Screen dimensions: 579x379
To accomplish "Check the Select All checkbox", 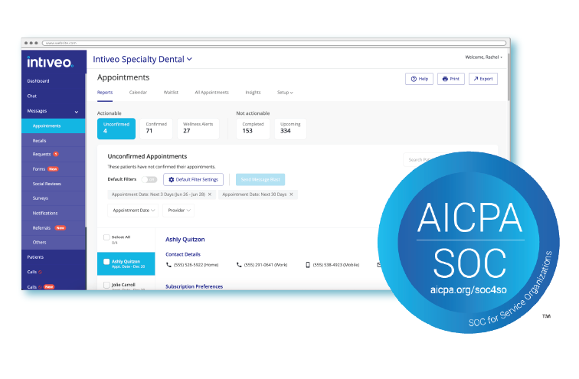I will (106, 237).
